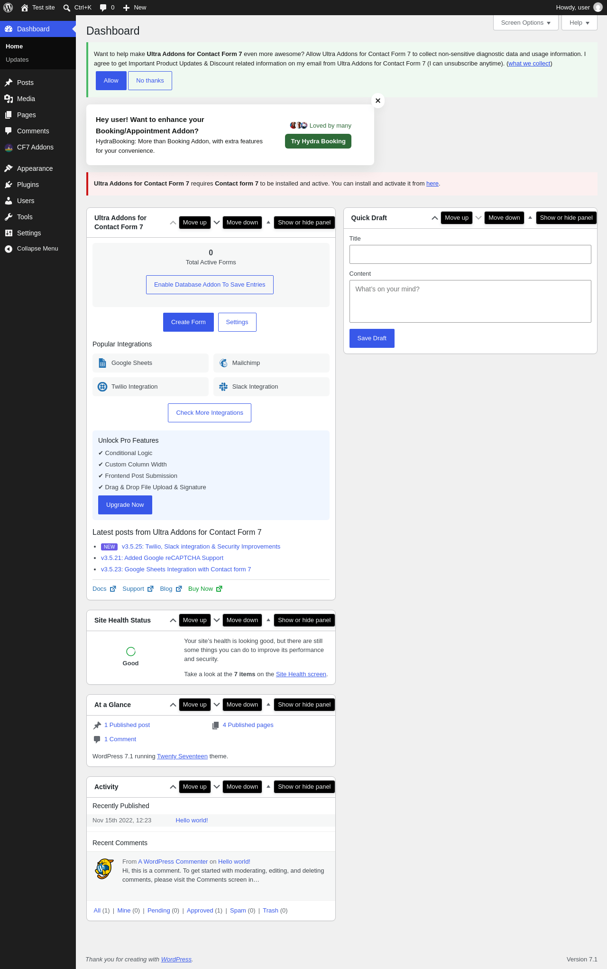Move Activity panel down arrow

(217, 787)
